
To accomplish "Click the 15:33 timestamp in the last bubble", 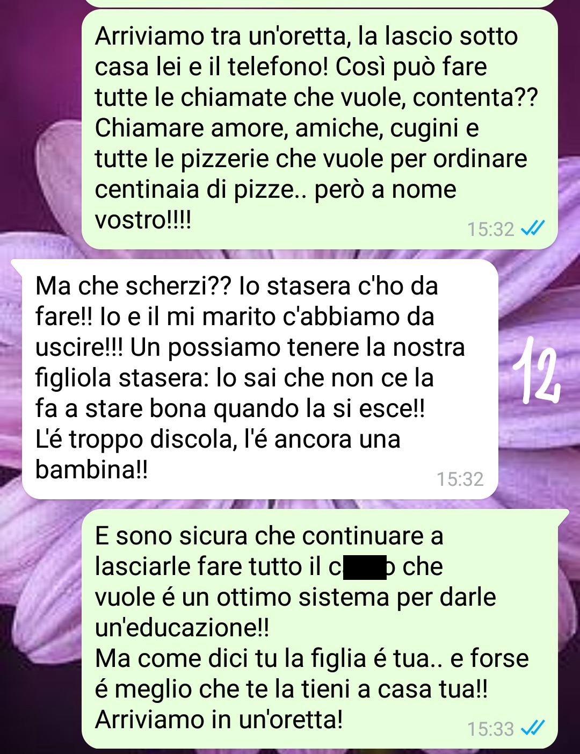I will click(490, 729).
